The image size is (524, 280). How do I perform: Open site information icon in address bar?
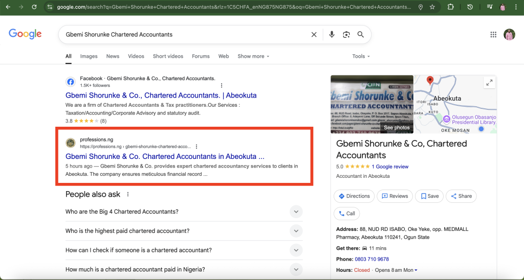50,7
